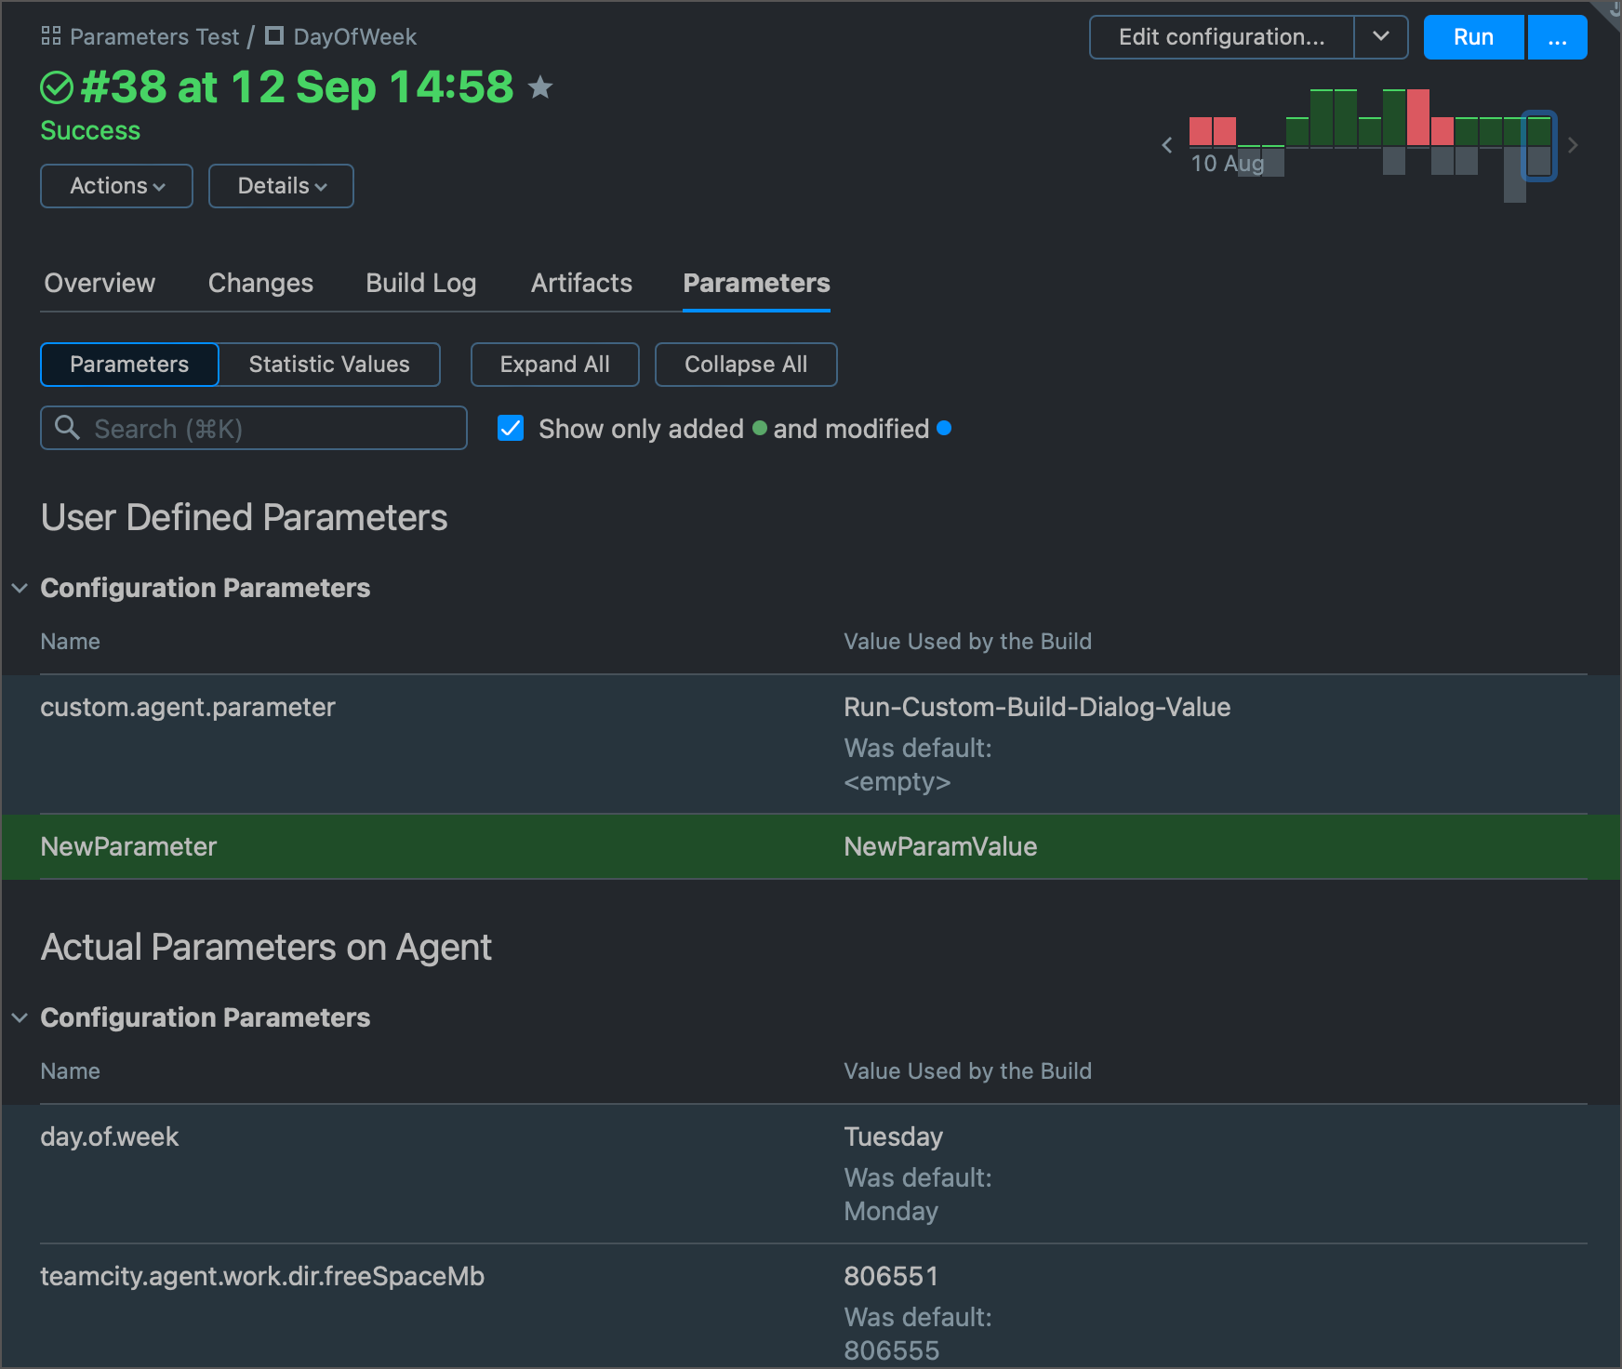Click the build configuration icon beside DayOfWeek

274,36
